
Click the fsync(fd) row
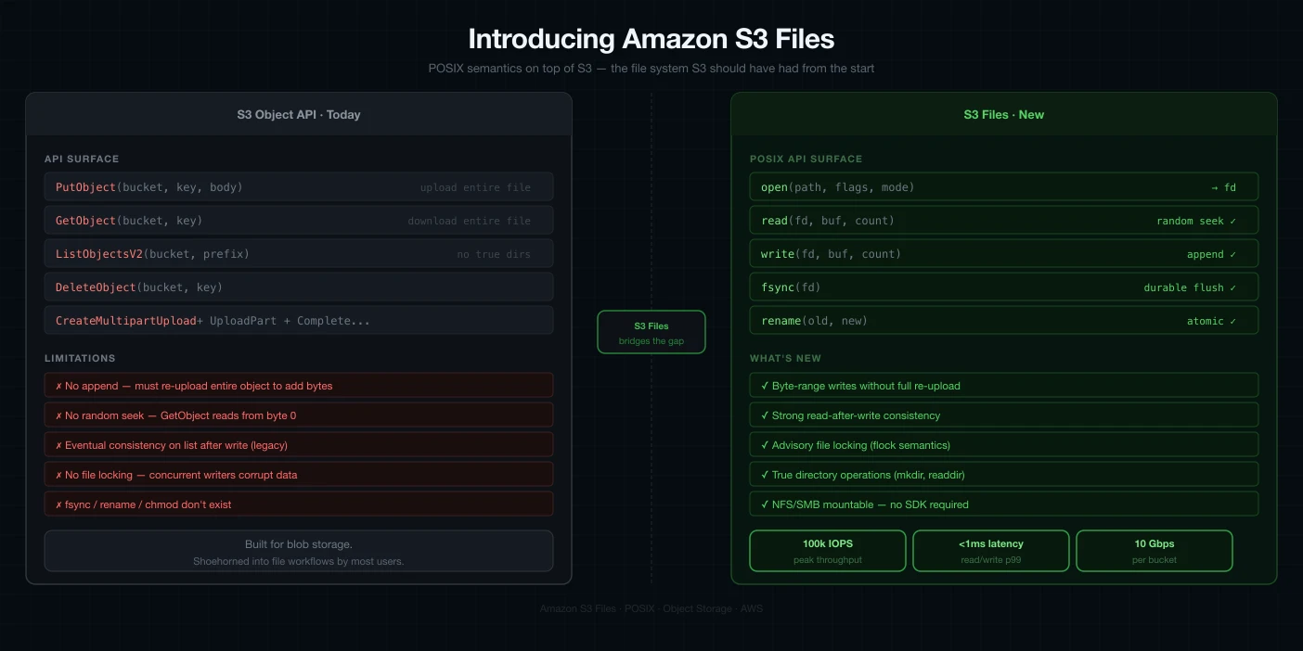coord(1004,287)
